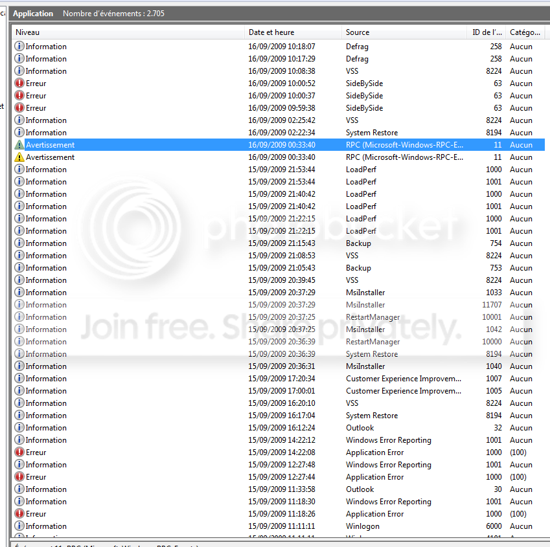Select the RestartManager event ID 10001

click(279, 317)
